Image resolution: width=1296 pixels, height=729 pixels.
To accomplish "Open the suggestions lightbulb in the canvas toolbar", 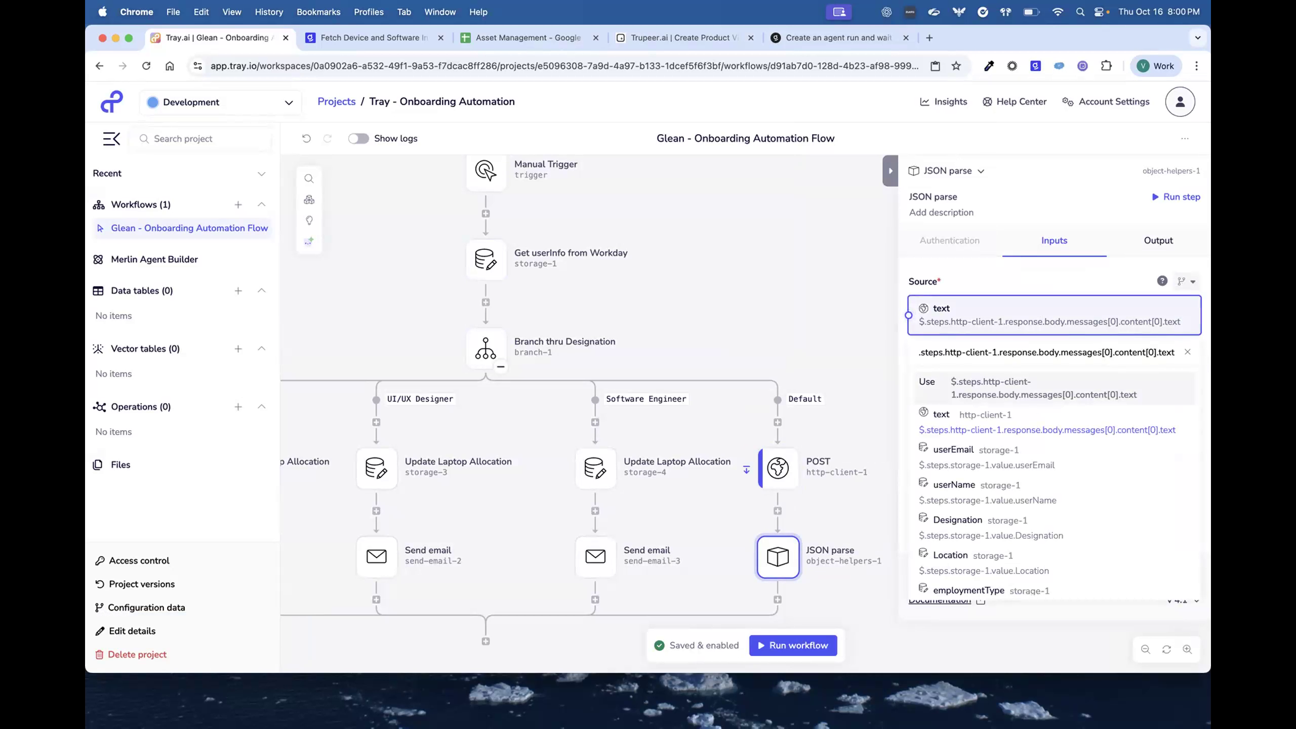I will point(309,220).
